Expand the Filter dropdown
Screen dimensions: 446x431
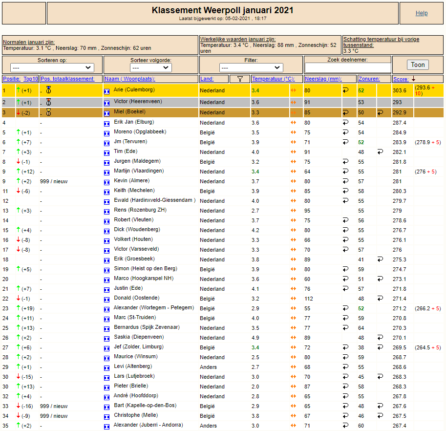click(251, 68)
